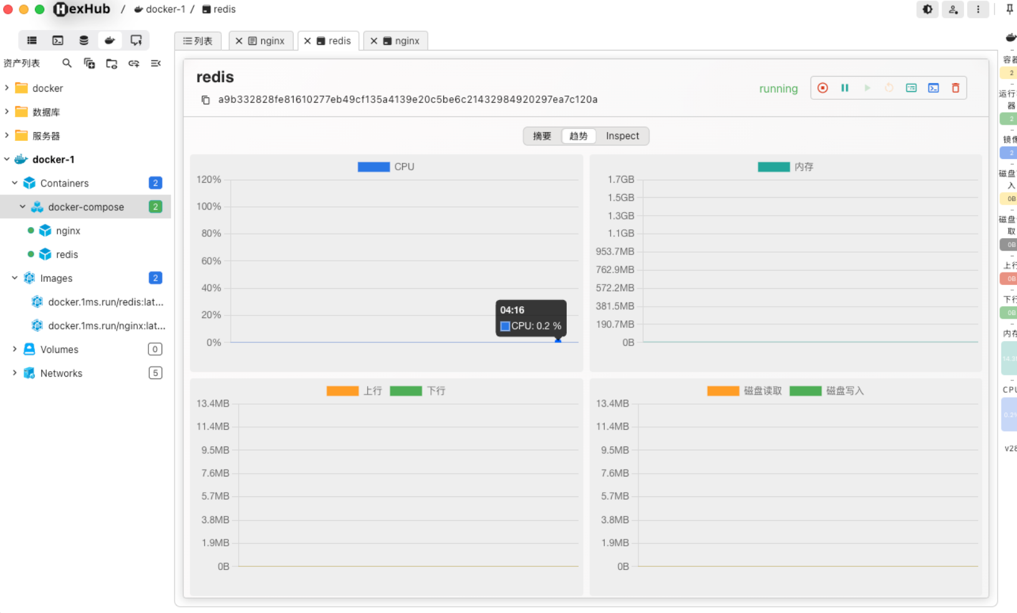Click redis in the breadcrumb
This screenshot has width=1017, height=613.
pyautogui.click(x=219, y=9)
